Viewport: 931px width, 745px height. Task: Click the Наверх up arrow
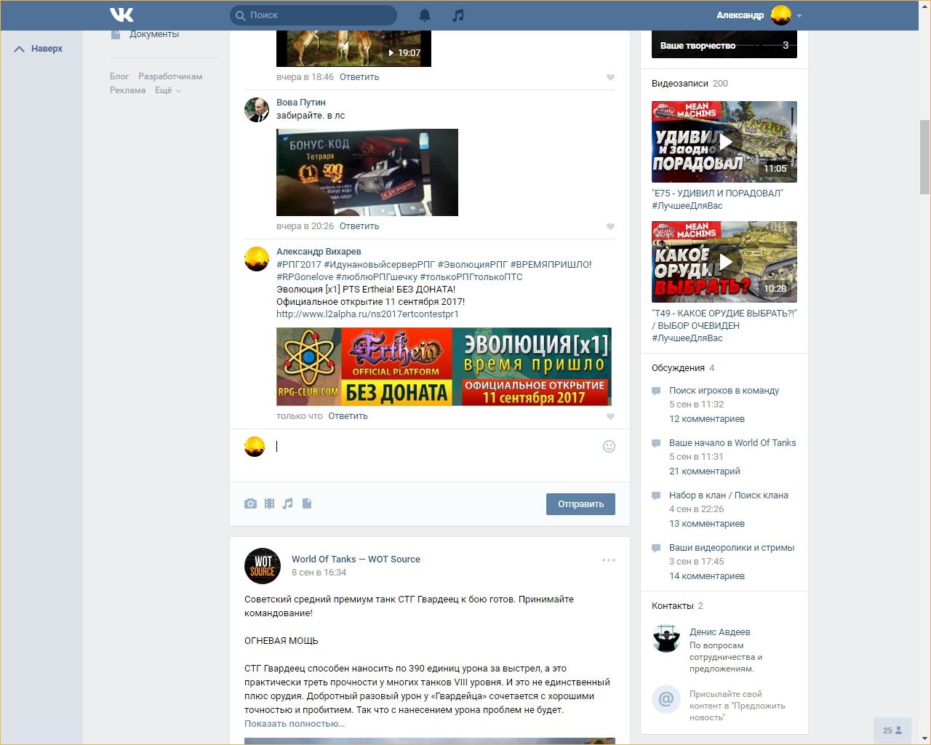[20, 49]
